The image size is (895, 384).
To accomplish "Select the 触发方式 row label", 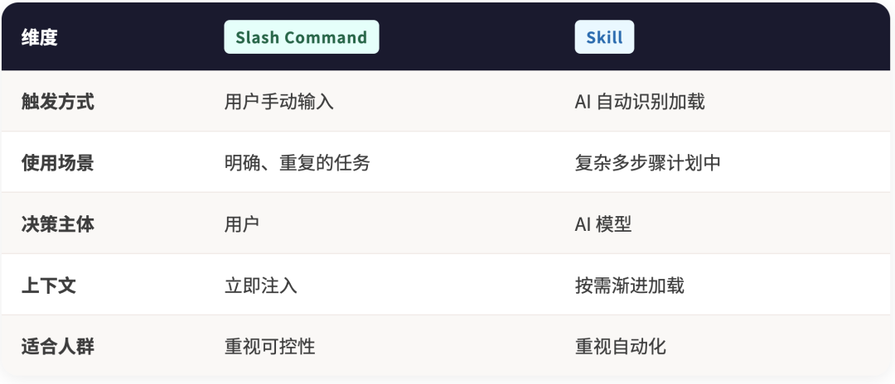I will pos(58,102).
